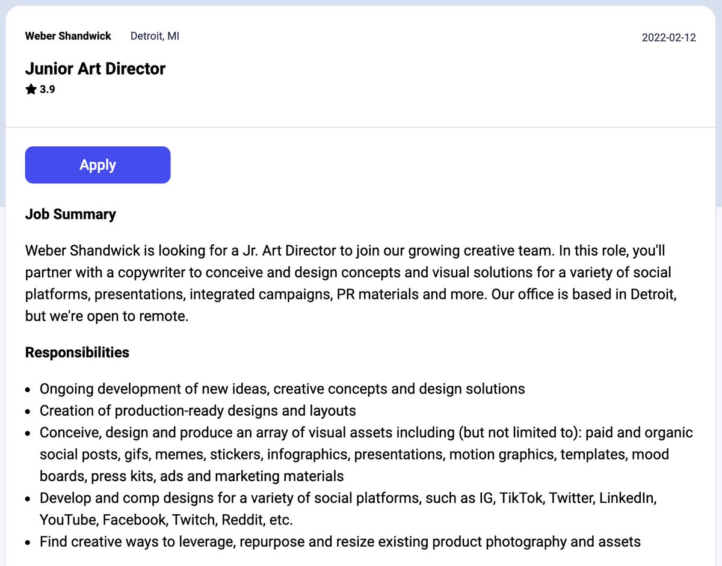This screenshot has height=566, width=722.
Task: Click the Junior Art Director job title
Action: pyautogui.click(x=95, y=69)
